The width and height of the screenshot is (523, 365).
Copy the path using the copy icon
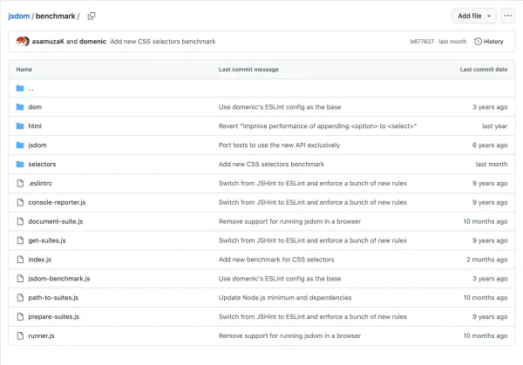[x=92, y=16]
